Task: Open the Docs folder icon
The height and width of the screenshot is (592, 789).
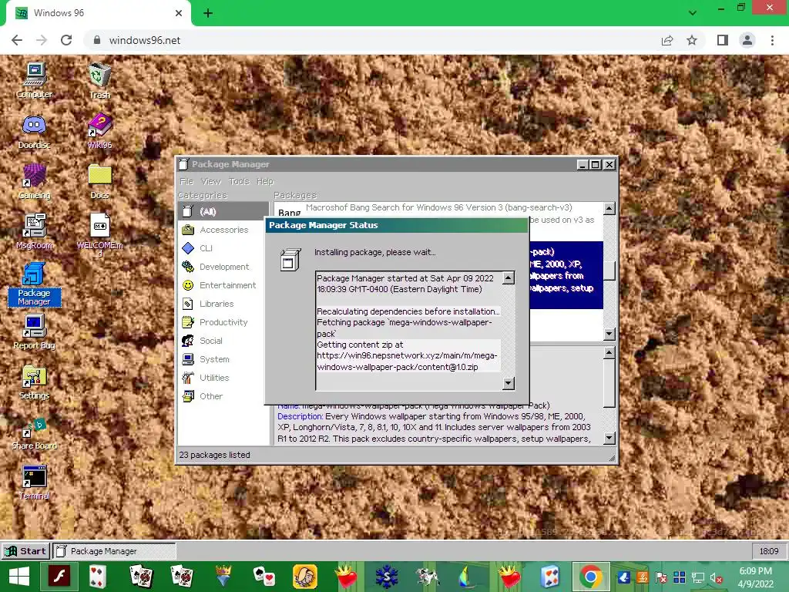Action: (99, 181)
